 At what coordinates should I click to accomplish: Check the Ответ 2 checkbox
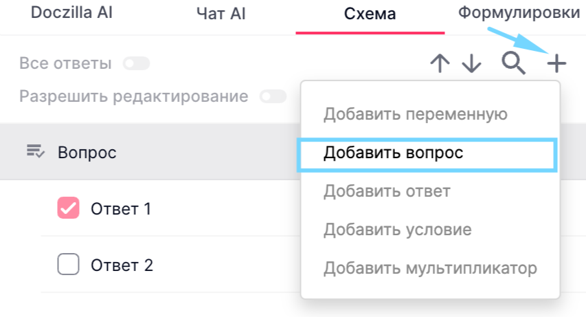68,265
